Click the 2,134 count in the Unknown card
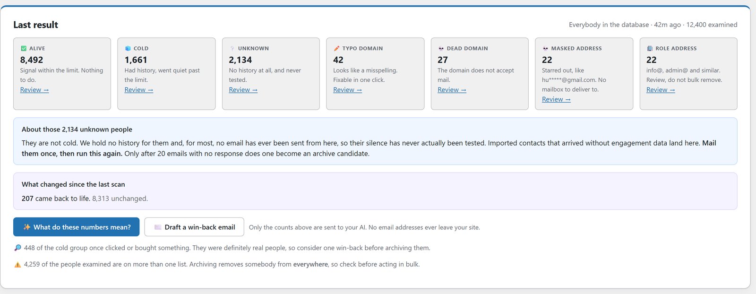 241,60
